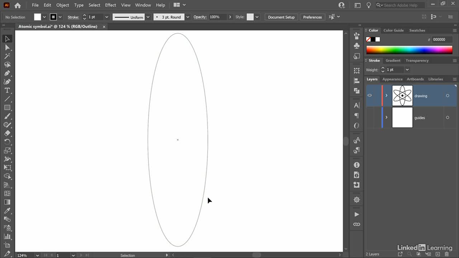Open the Info panel icon
This screenshot has width=459, height=258.
(x=356, y=165)
